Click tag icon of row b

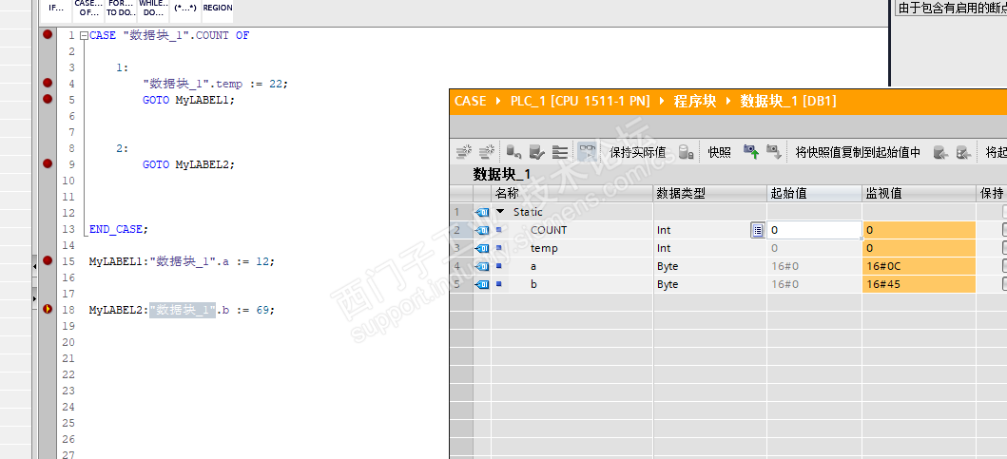click(x=482, y=284)
